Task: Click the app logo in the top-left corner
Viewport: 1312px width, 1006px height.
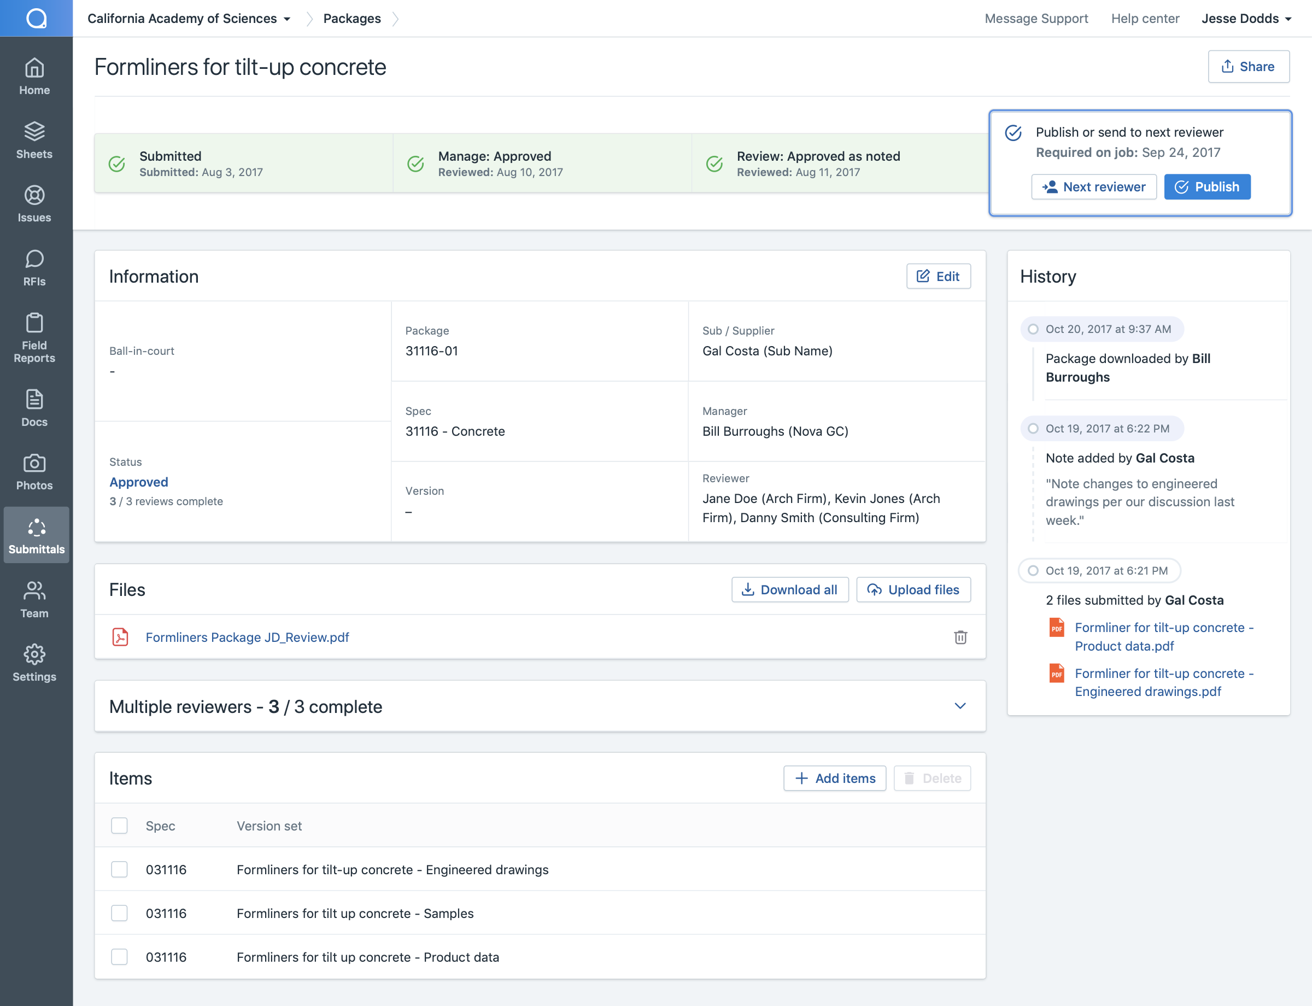Action: (36, 18)
